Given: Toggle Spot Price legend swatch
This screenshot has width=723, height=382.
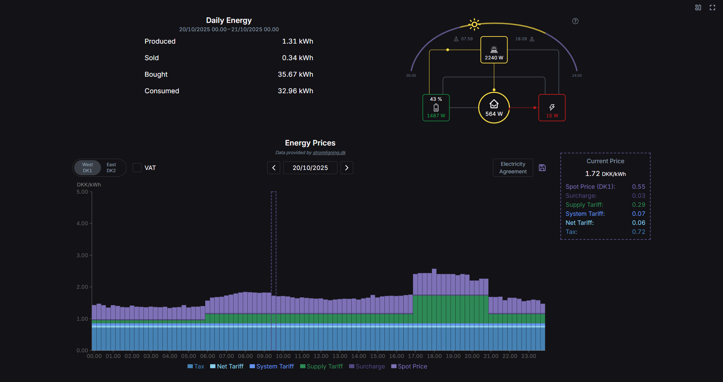Looking at the screenshot, I should tap(394, 367).
